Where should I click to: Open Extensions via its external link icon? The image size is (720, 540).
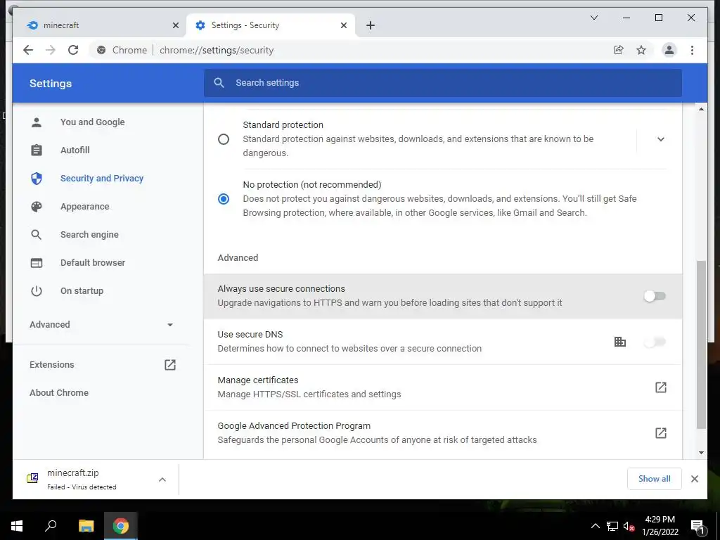(x=170, y=365)
